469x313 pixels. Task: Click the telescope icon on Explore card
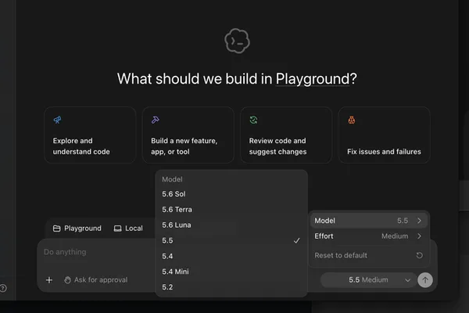pyautogui.click(x=57, y=120)
